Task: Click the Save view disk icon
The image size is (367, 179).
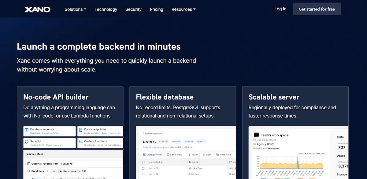Action: click(x=168, y=155)
